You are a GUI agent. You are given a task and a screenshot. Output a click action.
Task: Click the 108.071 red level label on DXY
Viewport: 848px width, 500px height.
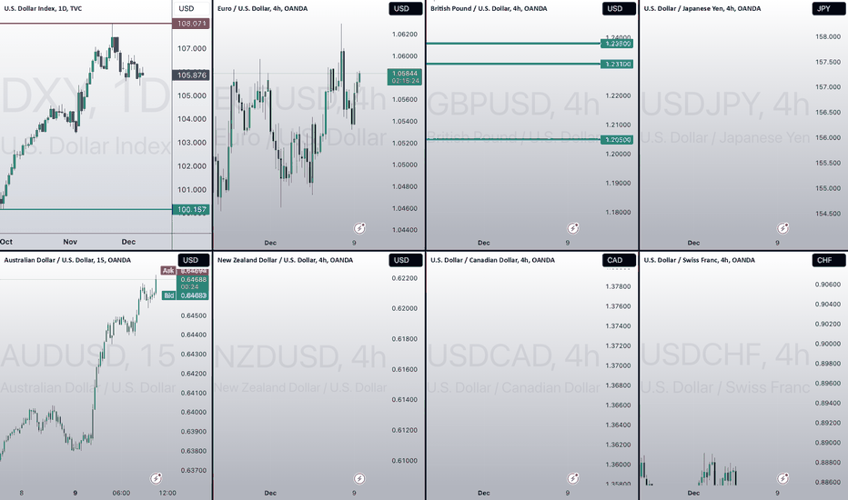tap(191, 24)
